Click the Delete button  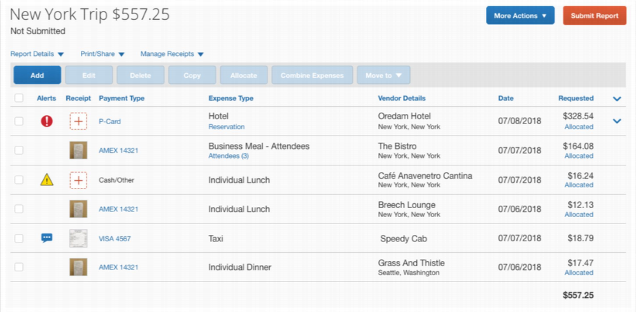point(140,76)
